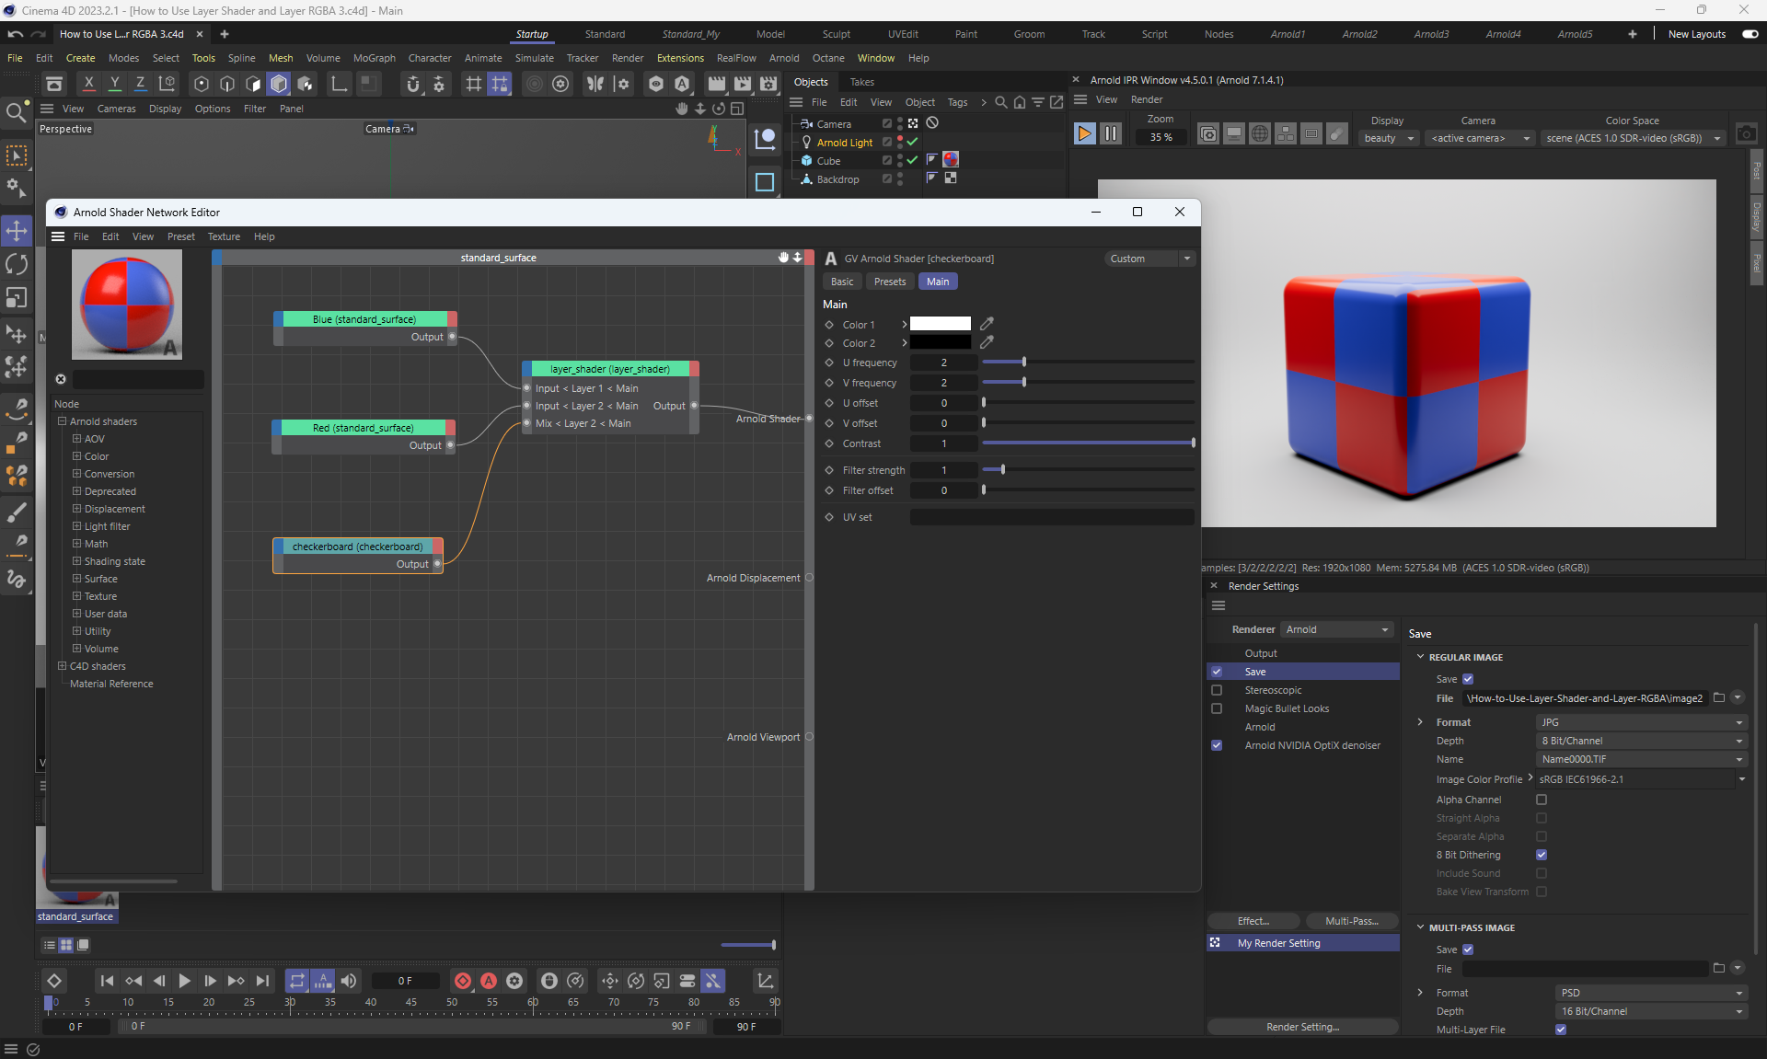Open the Format JPG dropdown

point(1640,722)
